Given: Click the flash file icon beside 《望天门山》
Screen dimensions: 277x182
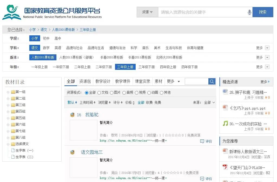Looking at the screenshot, I should pyautogui.click(x=225, y=167).
